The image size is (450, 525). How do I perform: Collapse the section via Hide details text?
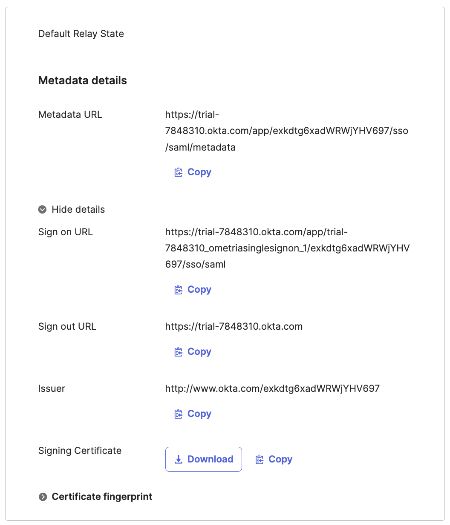78,209
